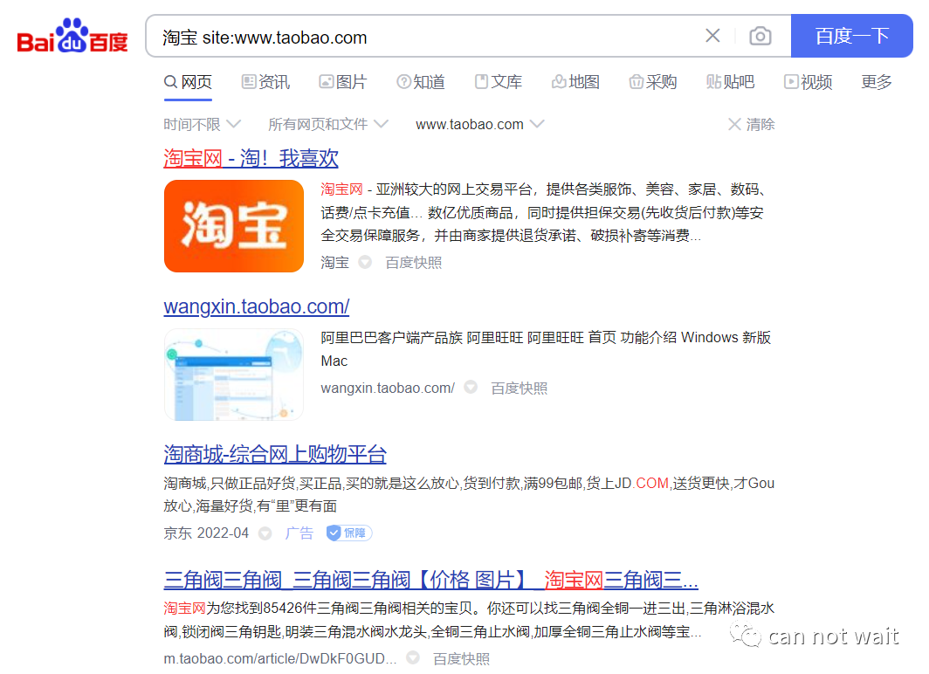Image resolution: width=929 pixels, height=674 pixels.
Task: Click the 保障 shield badge
Action: click(349, 533)
